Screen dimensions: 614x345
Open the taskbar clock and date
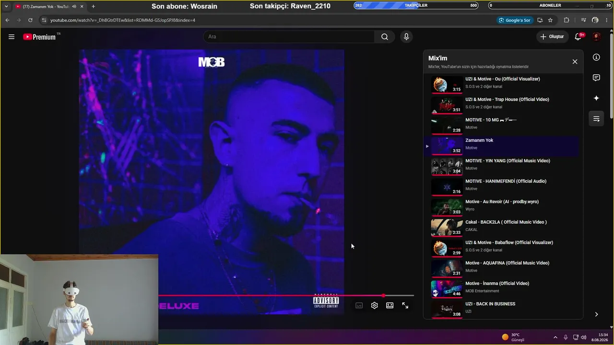pos(600,337)
